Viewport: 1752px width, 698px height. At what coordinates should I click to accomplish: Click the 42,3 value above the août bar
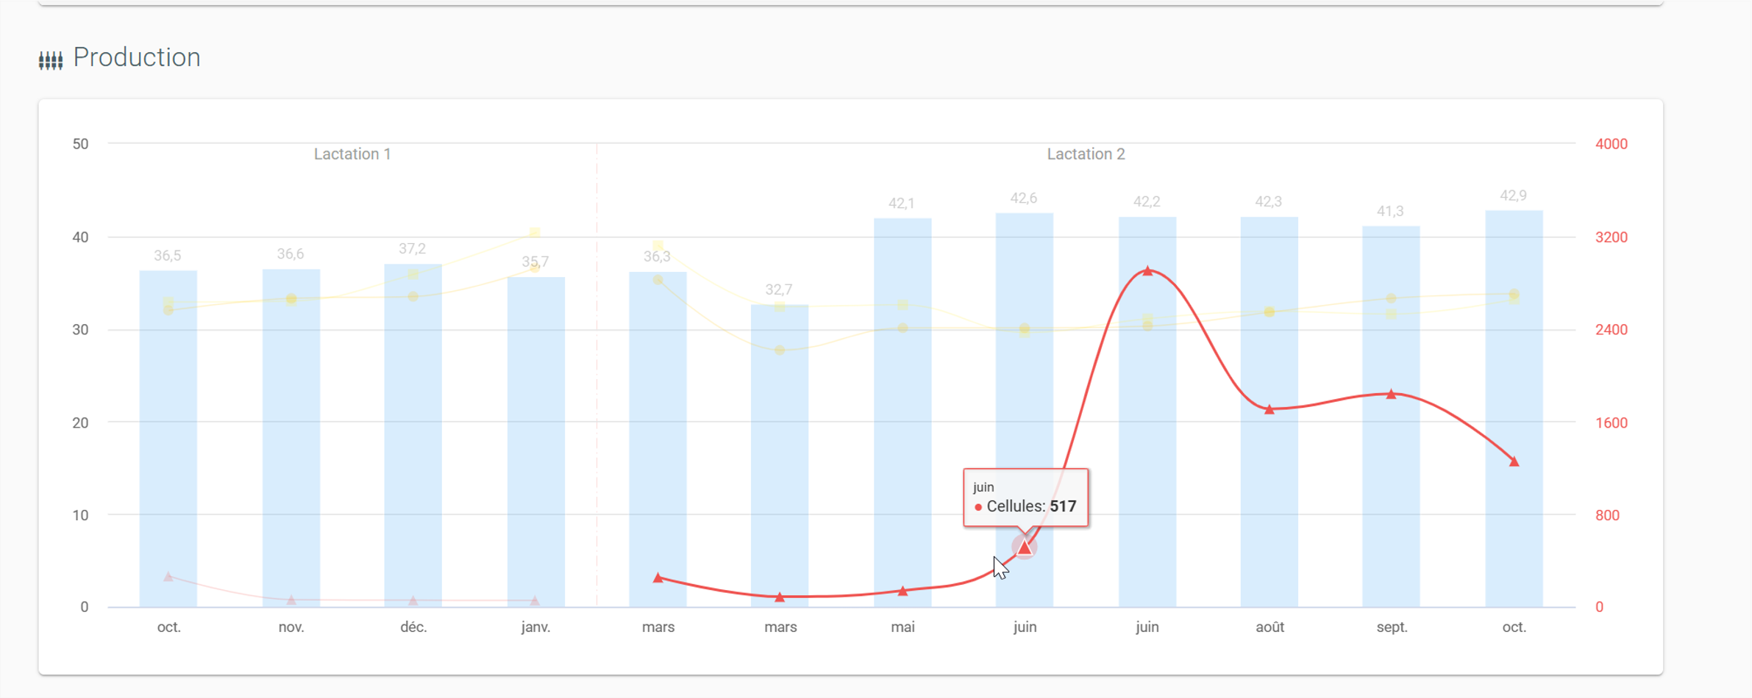click(x=1269, y=202)
